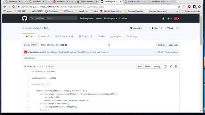
Task: Go to js folder in breadcrumb
Action: (57, 45)
